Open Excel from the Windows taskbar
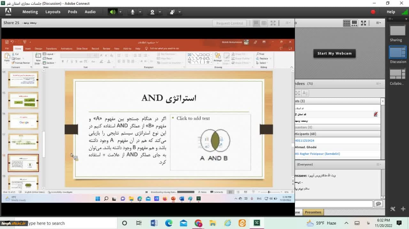 point(257,223)
